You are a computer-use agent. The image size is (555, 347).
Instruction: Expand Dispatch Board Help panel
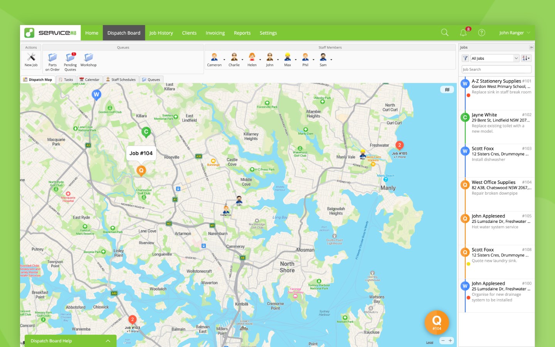pos(70,341)
